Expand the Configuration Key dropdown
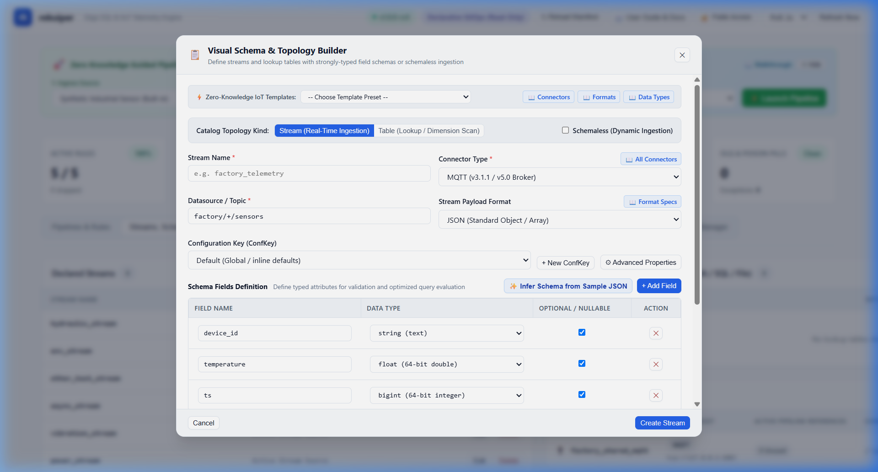Viewport: 878px width, 472px height. 359,260
